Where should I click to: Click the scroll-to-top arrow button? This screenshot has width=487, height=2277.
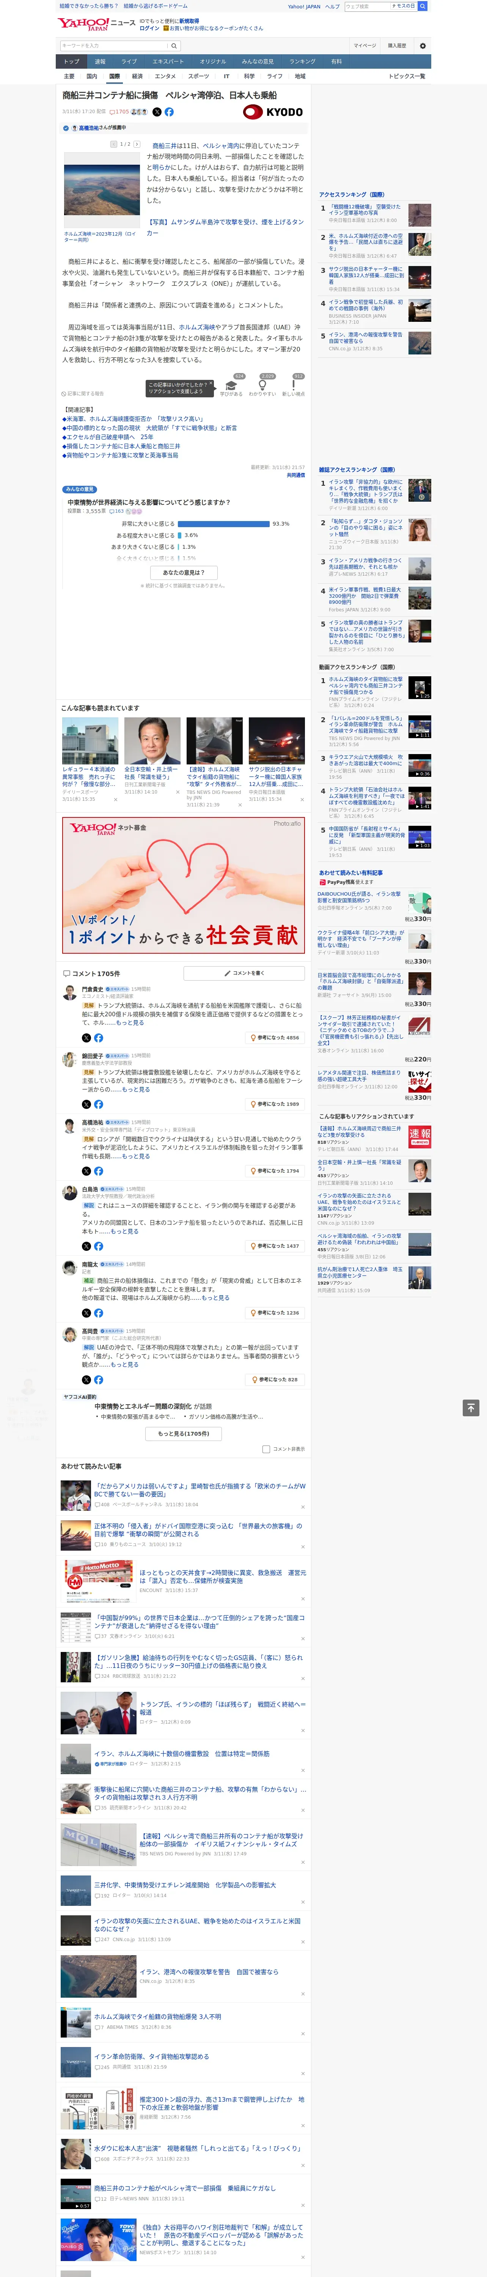(x=471, y=1408)
